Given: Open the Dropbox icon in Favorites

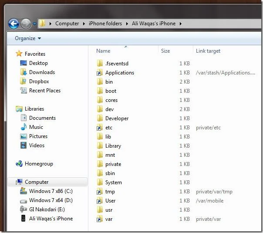Looking at the screenshot, I should (24, 81).
